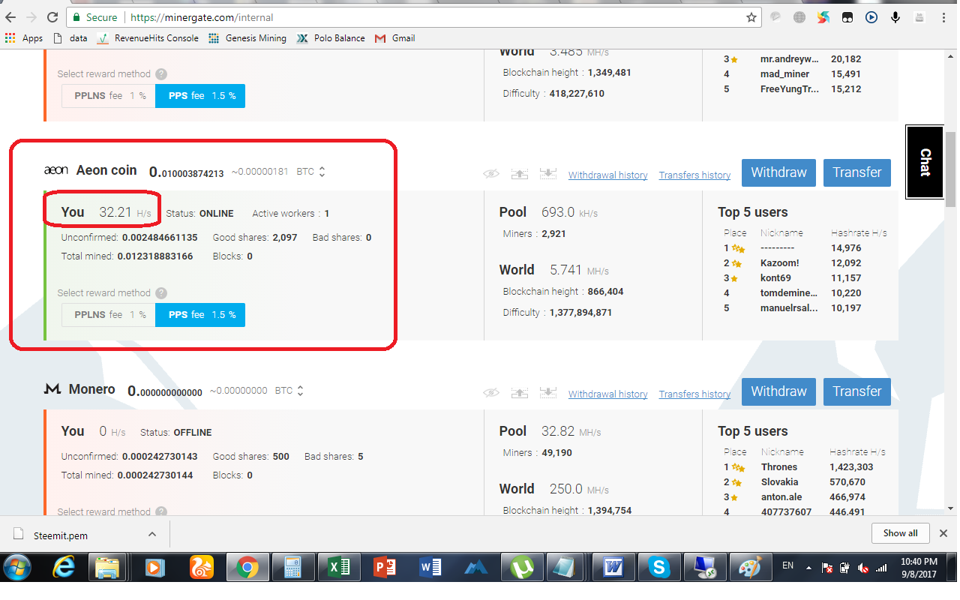This screenshot has height=600, width=960.
Task: Expand the Steemit.pem download options arrow
Action: (152, 534)
